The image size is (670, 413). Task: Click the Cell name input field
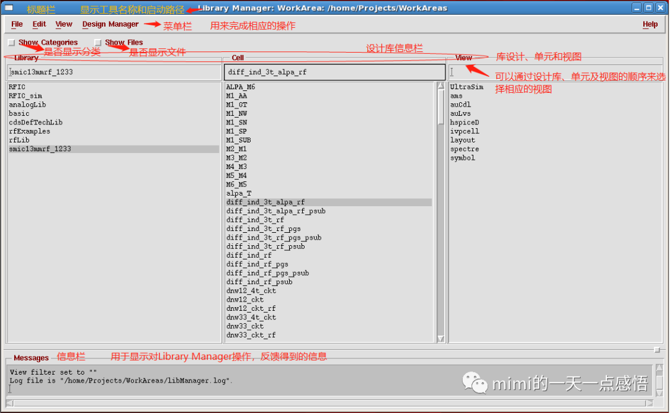coord(334,72)
